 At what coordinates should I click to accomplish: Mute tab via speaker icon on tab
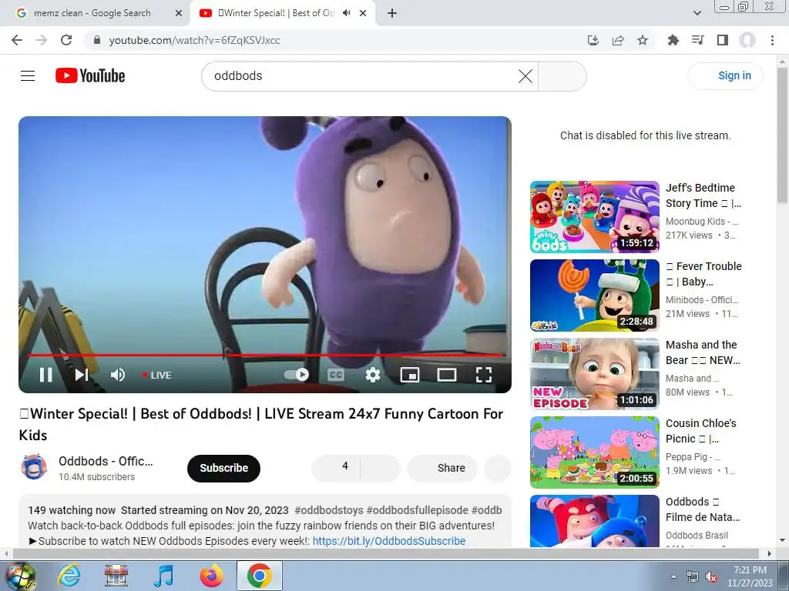click(346, 13)
